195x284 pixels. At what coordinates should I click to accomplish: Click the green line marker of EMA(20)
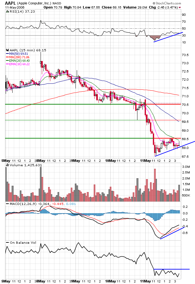click(7, 61)
